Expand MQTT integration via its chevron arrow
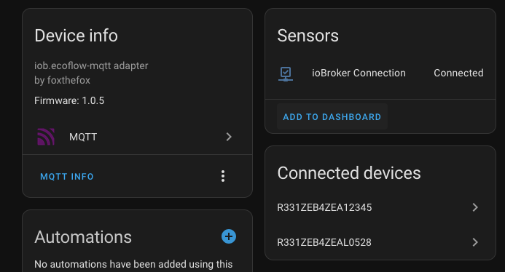 (229, 137)
